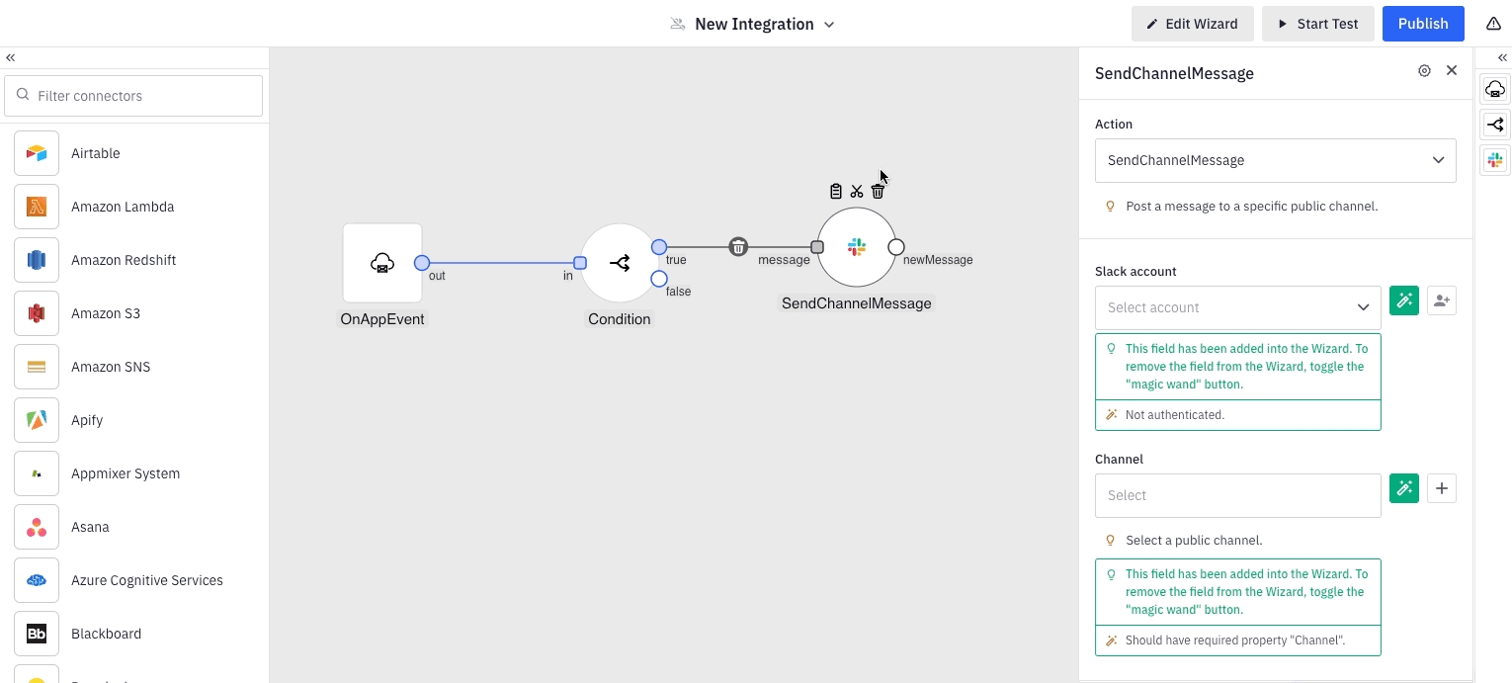1512x683 pixels.
Task: Click the scissors cut icon above the node
Action: coord(857,191)
